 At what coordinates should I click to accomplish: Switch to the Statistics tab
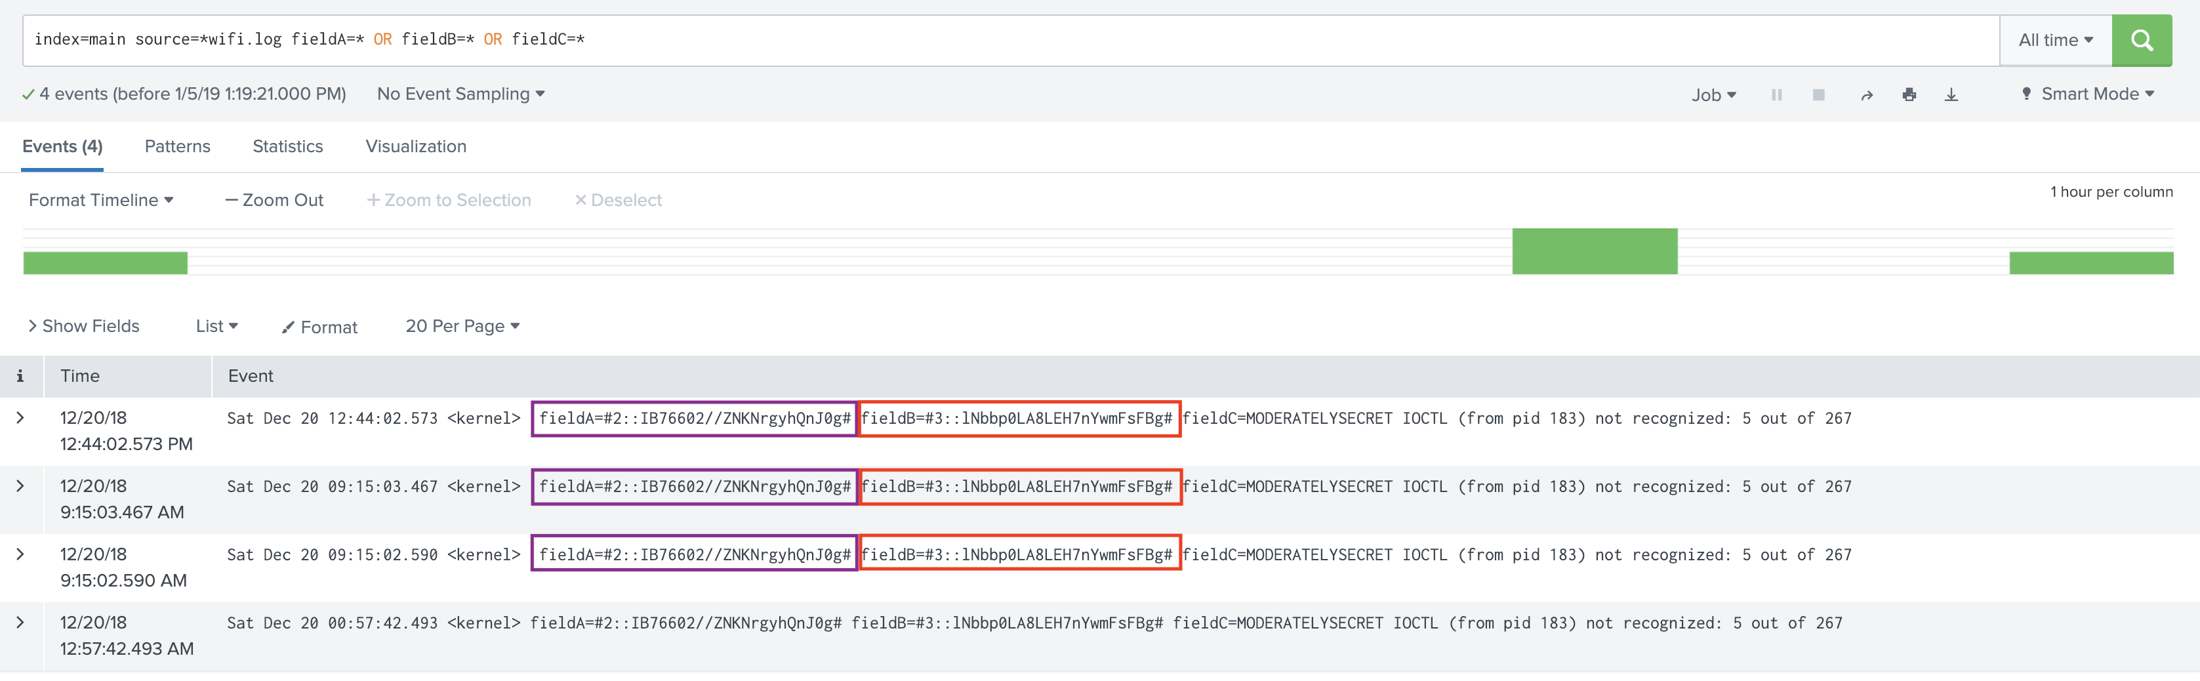tap(287, 146)
